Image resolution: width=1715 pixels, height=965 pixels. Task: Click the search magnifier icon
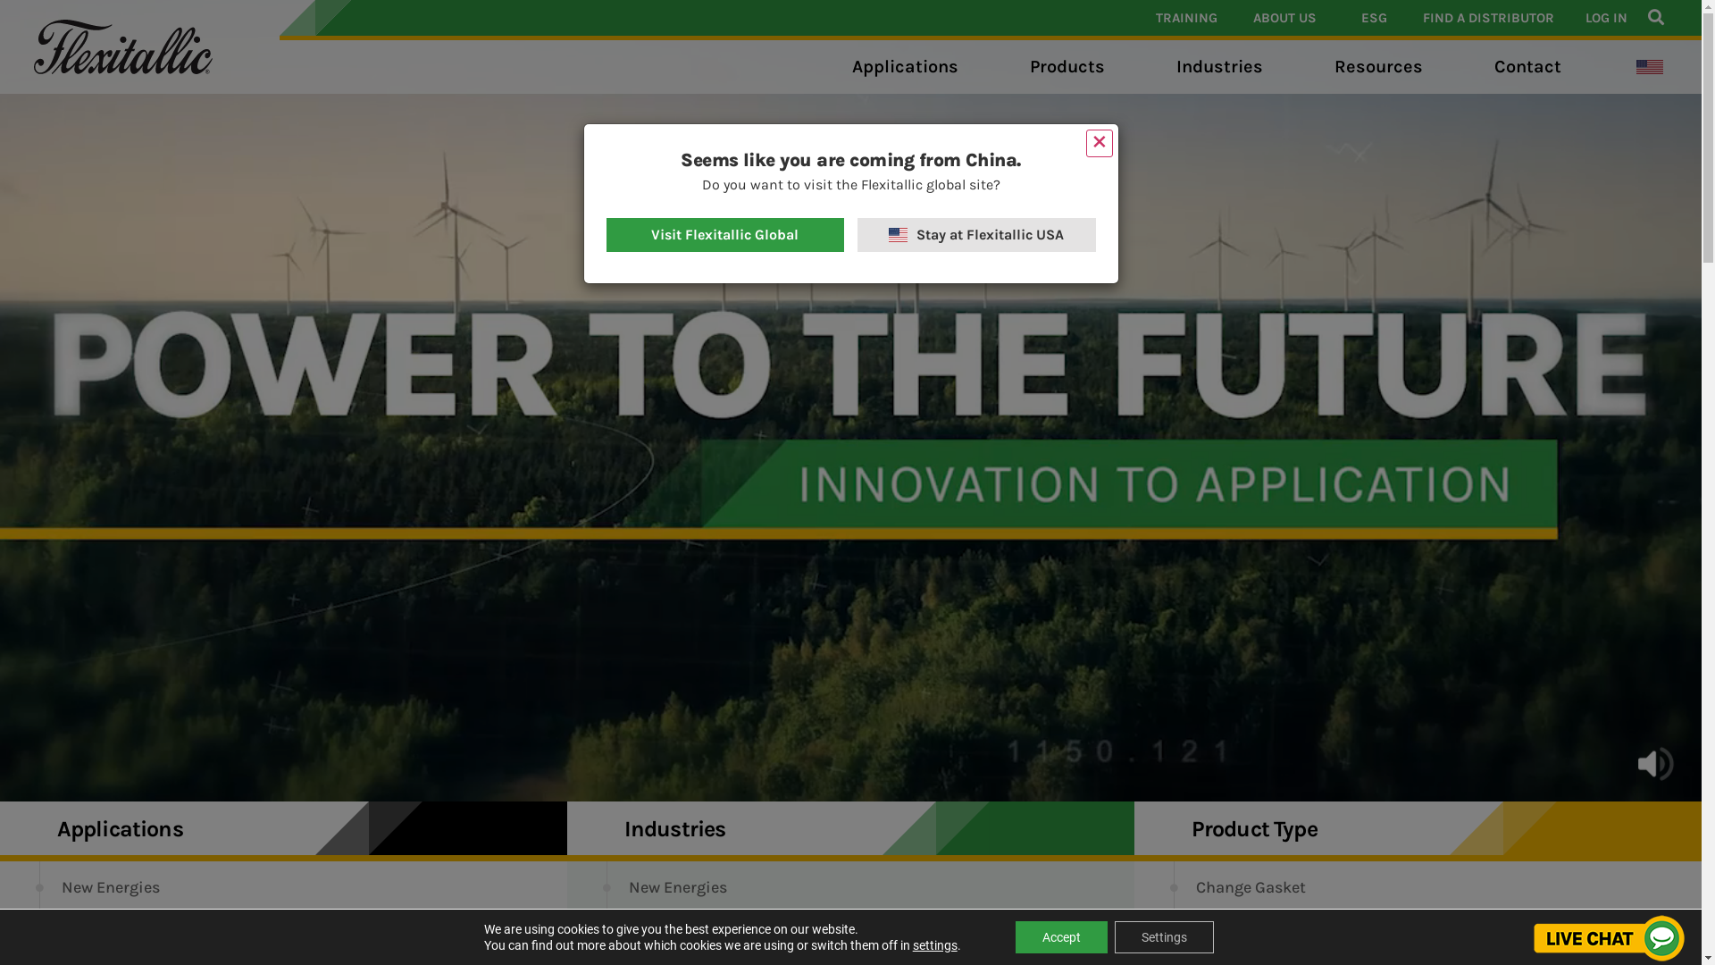click(x=1656, y=18)
